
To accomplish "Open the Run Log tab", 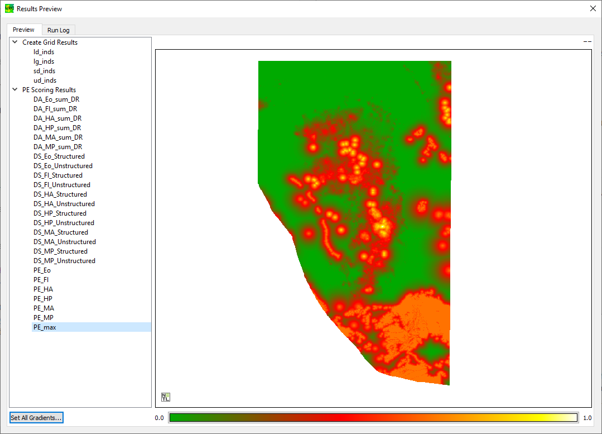I will point(59,30).
